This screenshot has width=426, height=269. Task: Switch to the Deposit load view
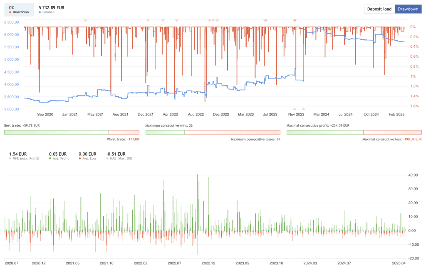point(379,9)
